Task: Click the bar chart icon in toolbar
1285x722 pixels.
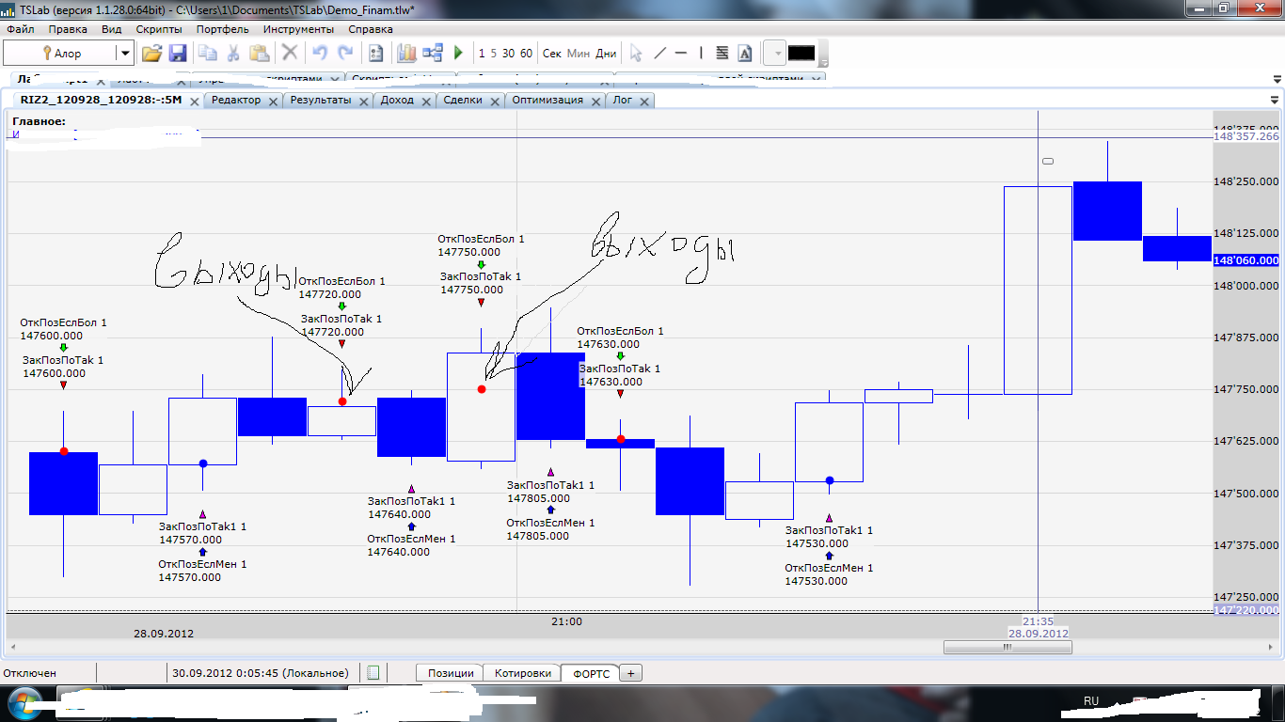Action: (406, 54)
